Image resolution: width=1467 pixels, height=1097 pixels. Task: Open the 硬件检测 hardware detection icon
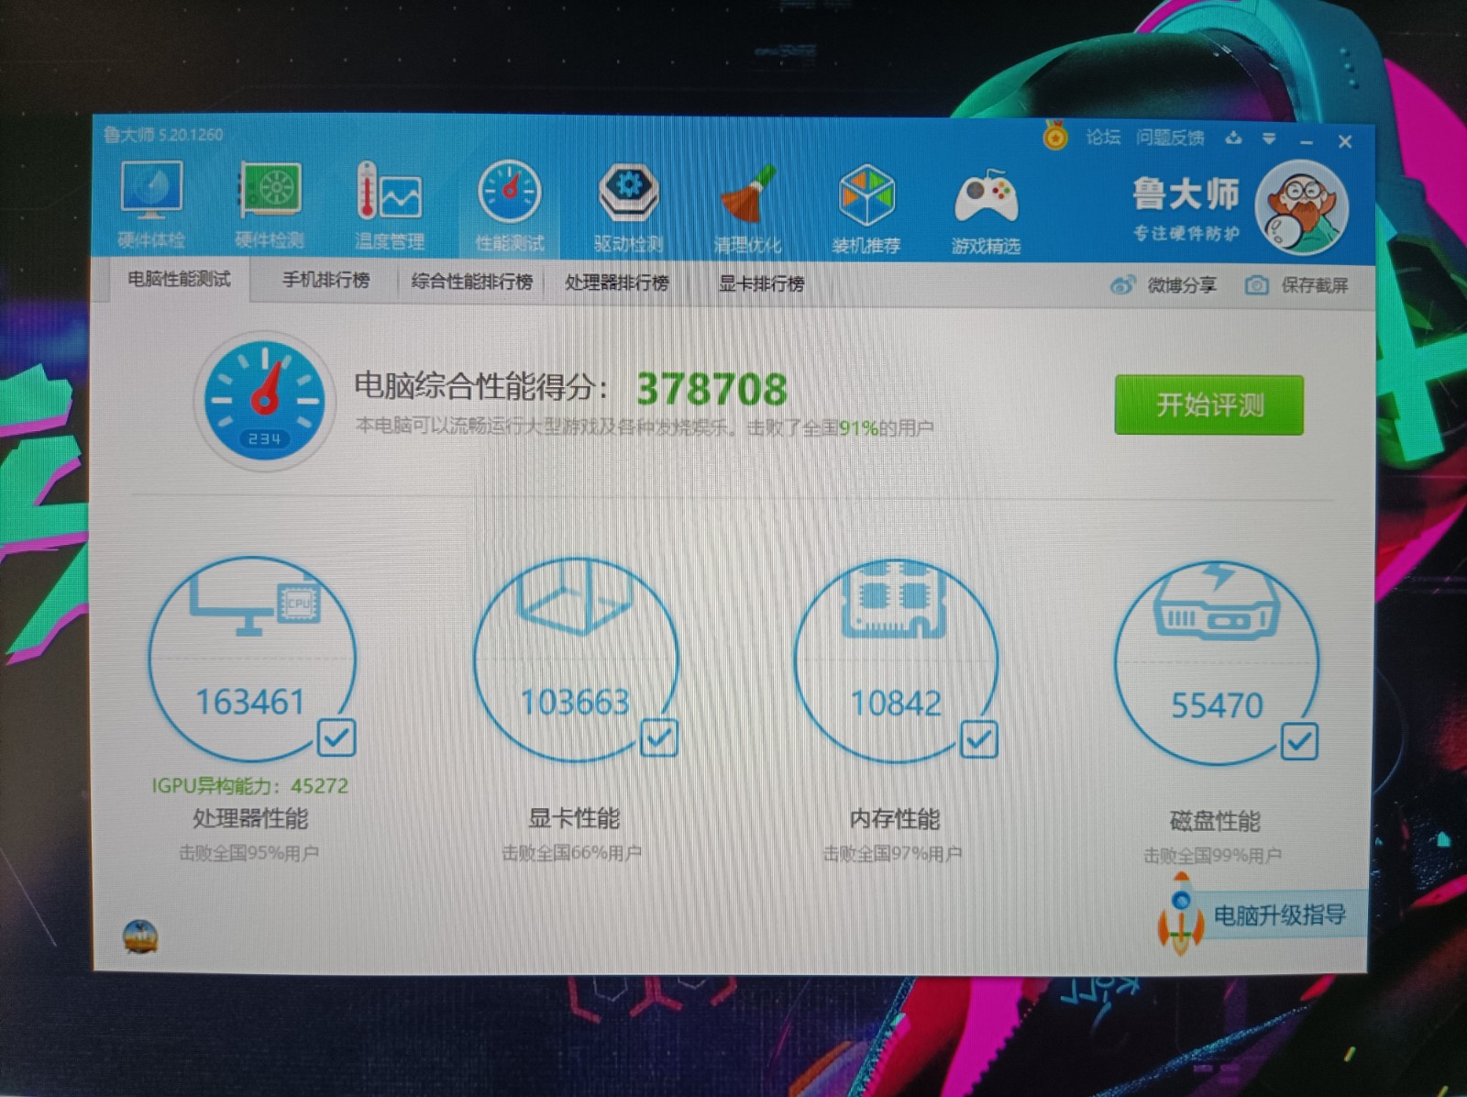click(x=269, y=205)
